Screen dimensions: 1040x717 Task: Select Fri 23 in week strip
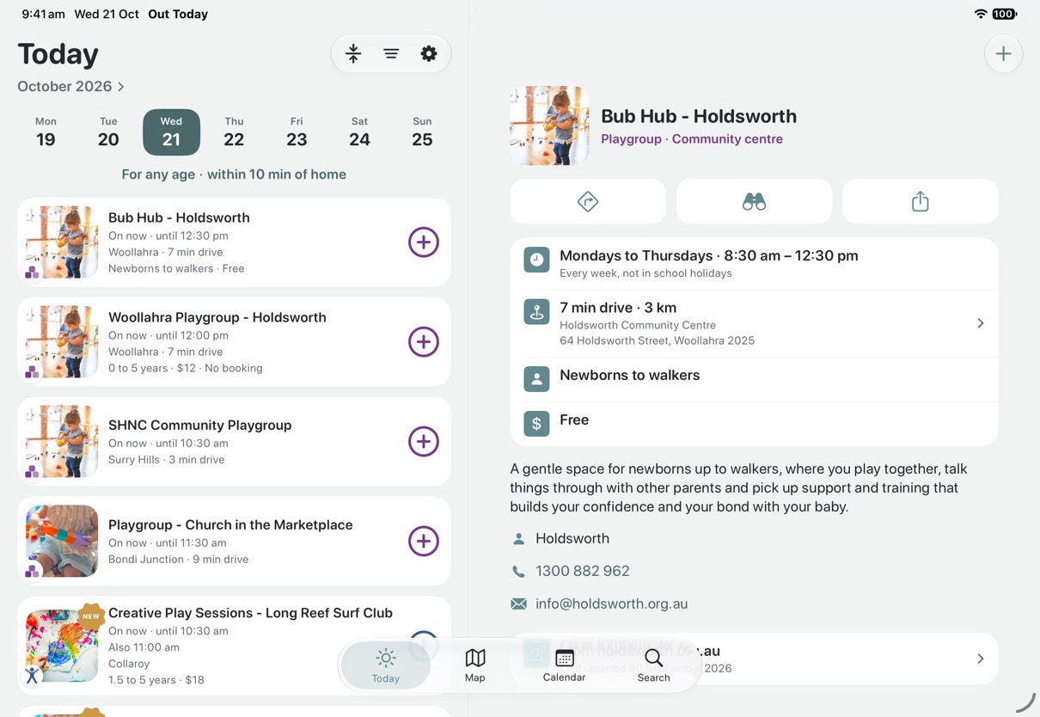point(297,132)
